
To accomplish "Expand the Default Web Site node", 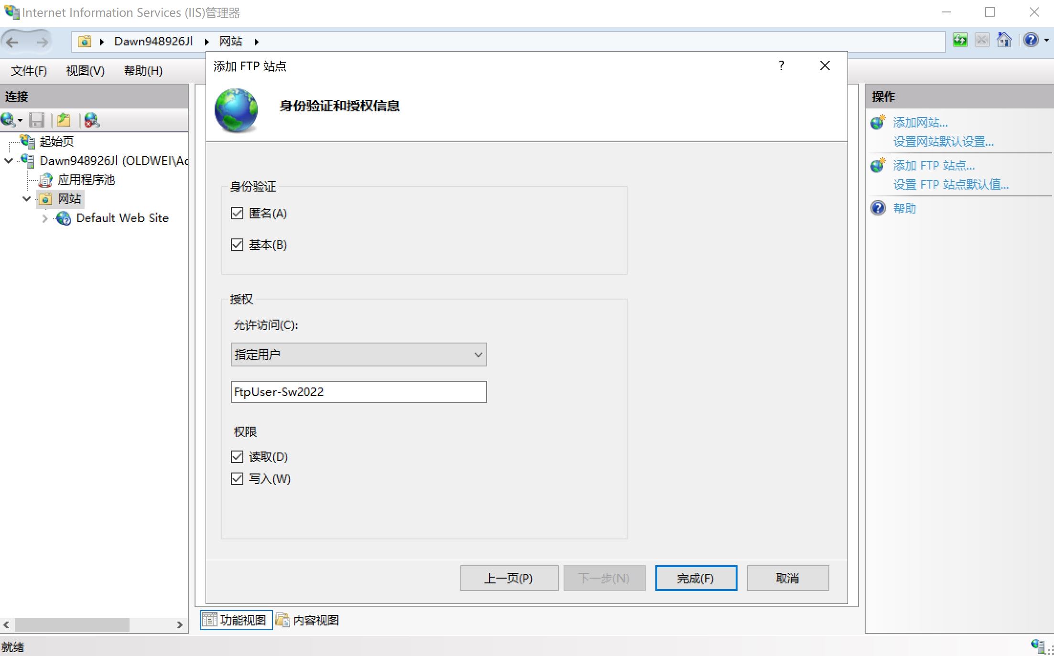I will pos(45,218).
